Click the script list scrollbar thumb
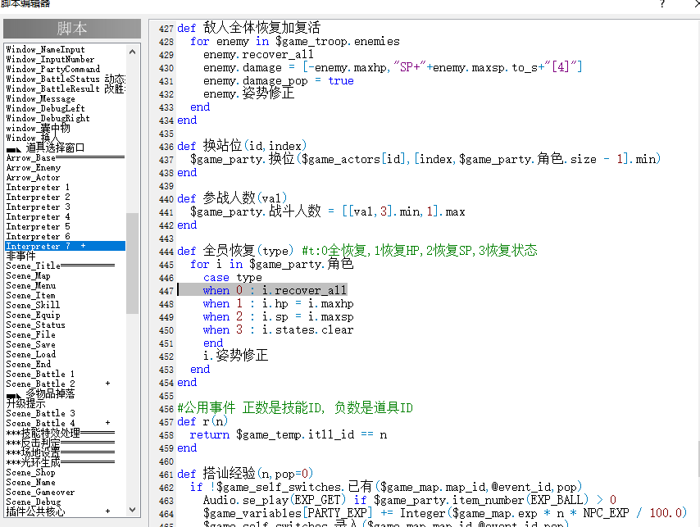 132,263
